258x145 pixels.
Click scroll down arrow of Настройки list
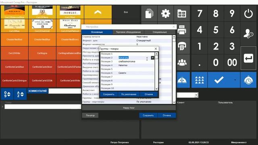coord(174,102)
